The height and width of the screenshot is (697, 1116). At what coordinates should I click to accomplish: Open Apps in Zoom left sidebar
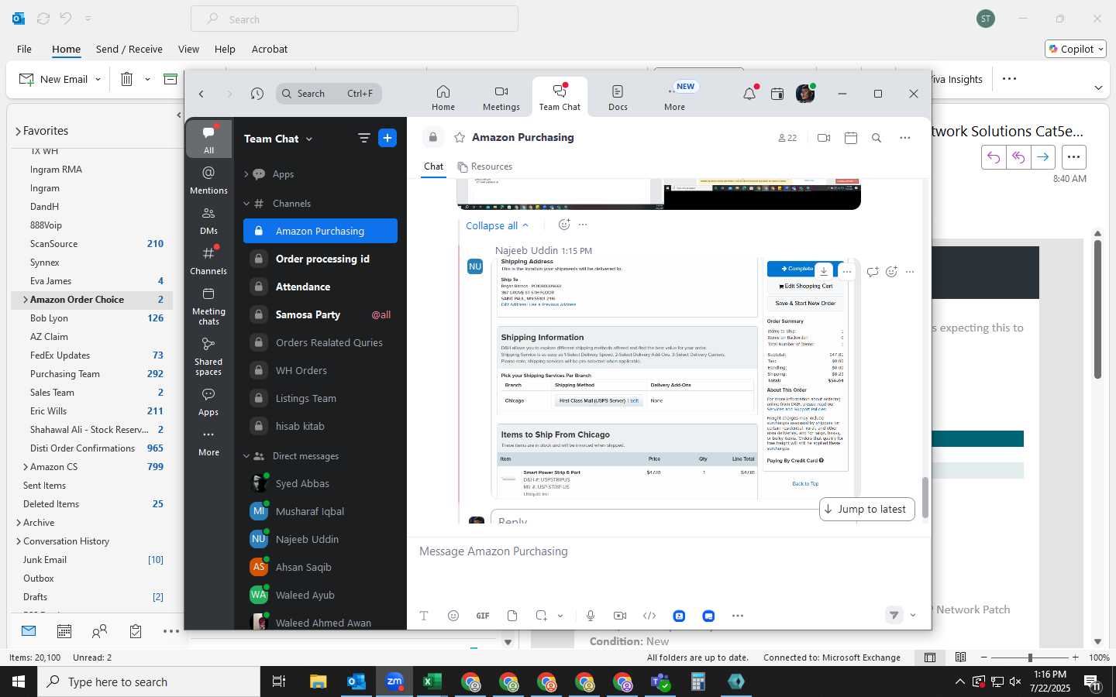coord(208,401)
